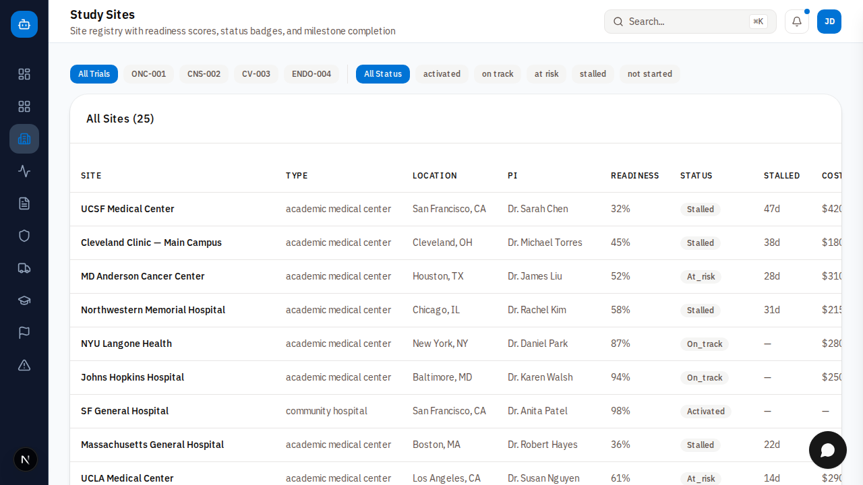The image size is (863, 485).
Task: Open the second grid icon in sidebar
Action: (24, 106)
